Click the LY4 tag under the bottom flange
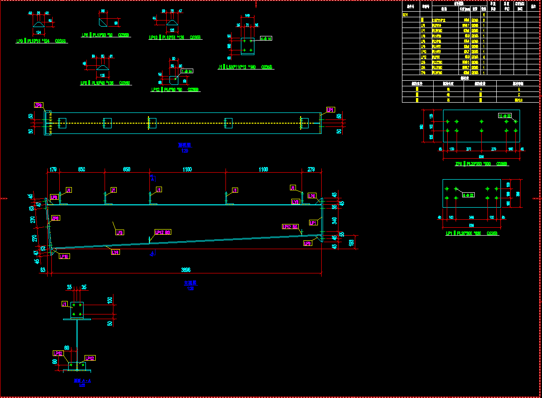The width and height of the screenshot is (542, 398). pyautogui.click(x=115, y=252)
